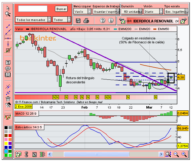Click the document chart icon in bottom toolbar
Viewport: 191px width, 161px height.
35,155
